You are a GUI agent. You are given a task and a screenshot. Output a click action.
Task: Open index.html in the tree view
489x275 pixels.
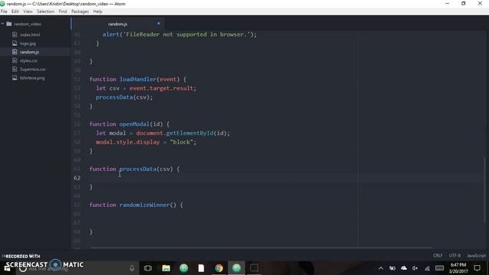click(x=30, y=35)
